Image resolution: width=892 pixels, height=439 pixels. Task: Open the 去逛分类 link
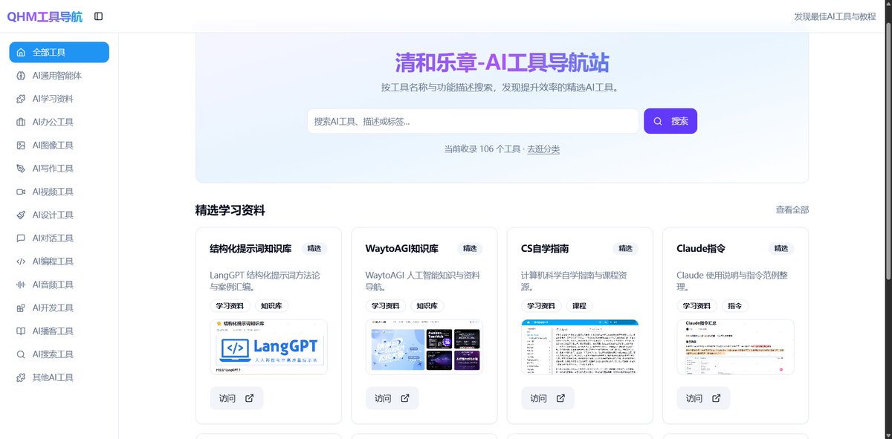(544, 149)
